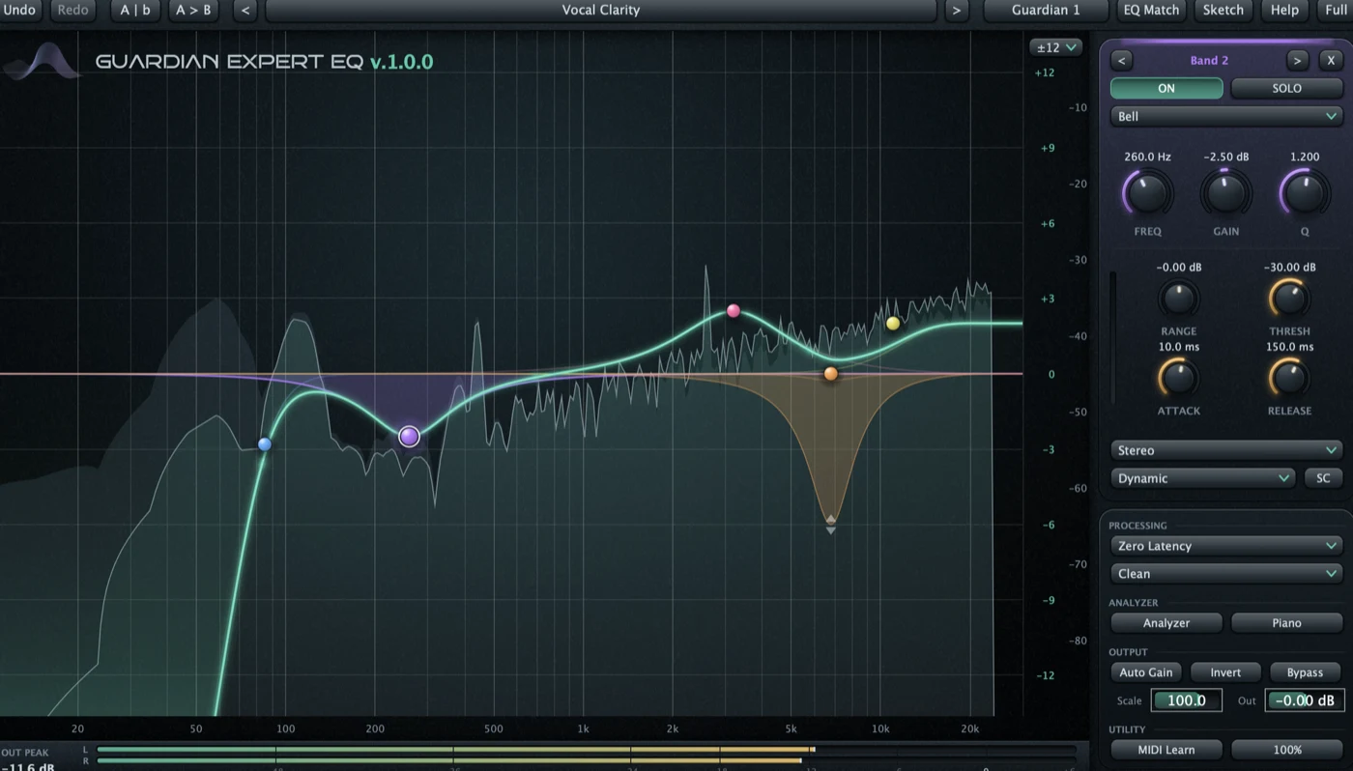Open the Dynamic mode dropdown

(1203, 478)
